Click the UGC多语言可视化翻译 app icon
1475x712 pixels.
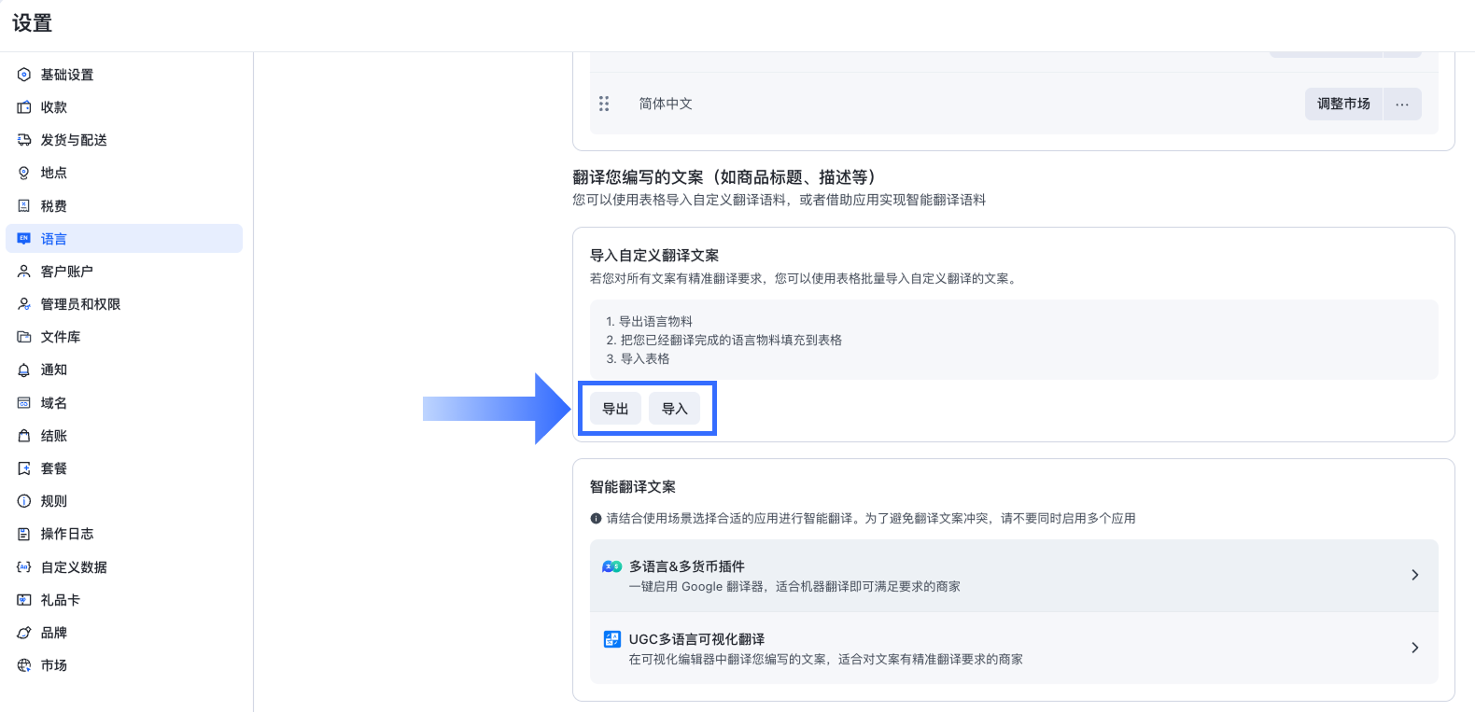tap(611, 639)
